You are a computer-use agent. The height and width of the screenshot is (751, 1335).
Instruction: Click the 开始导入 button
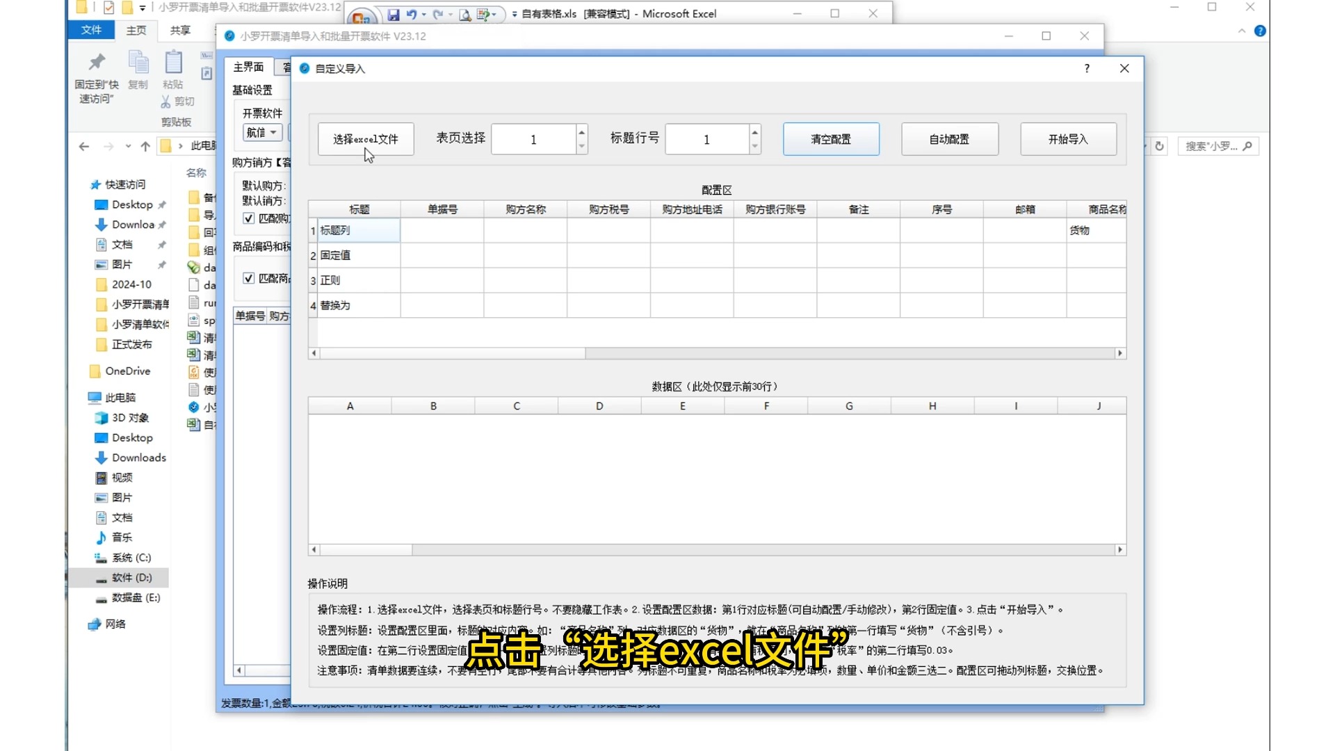[1068, 139]
